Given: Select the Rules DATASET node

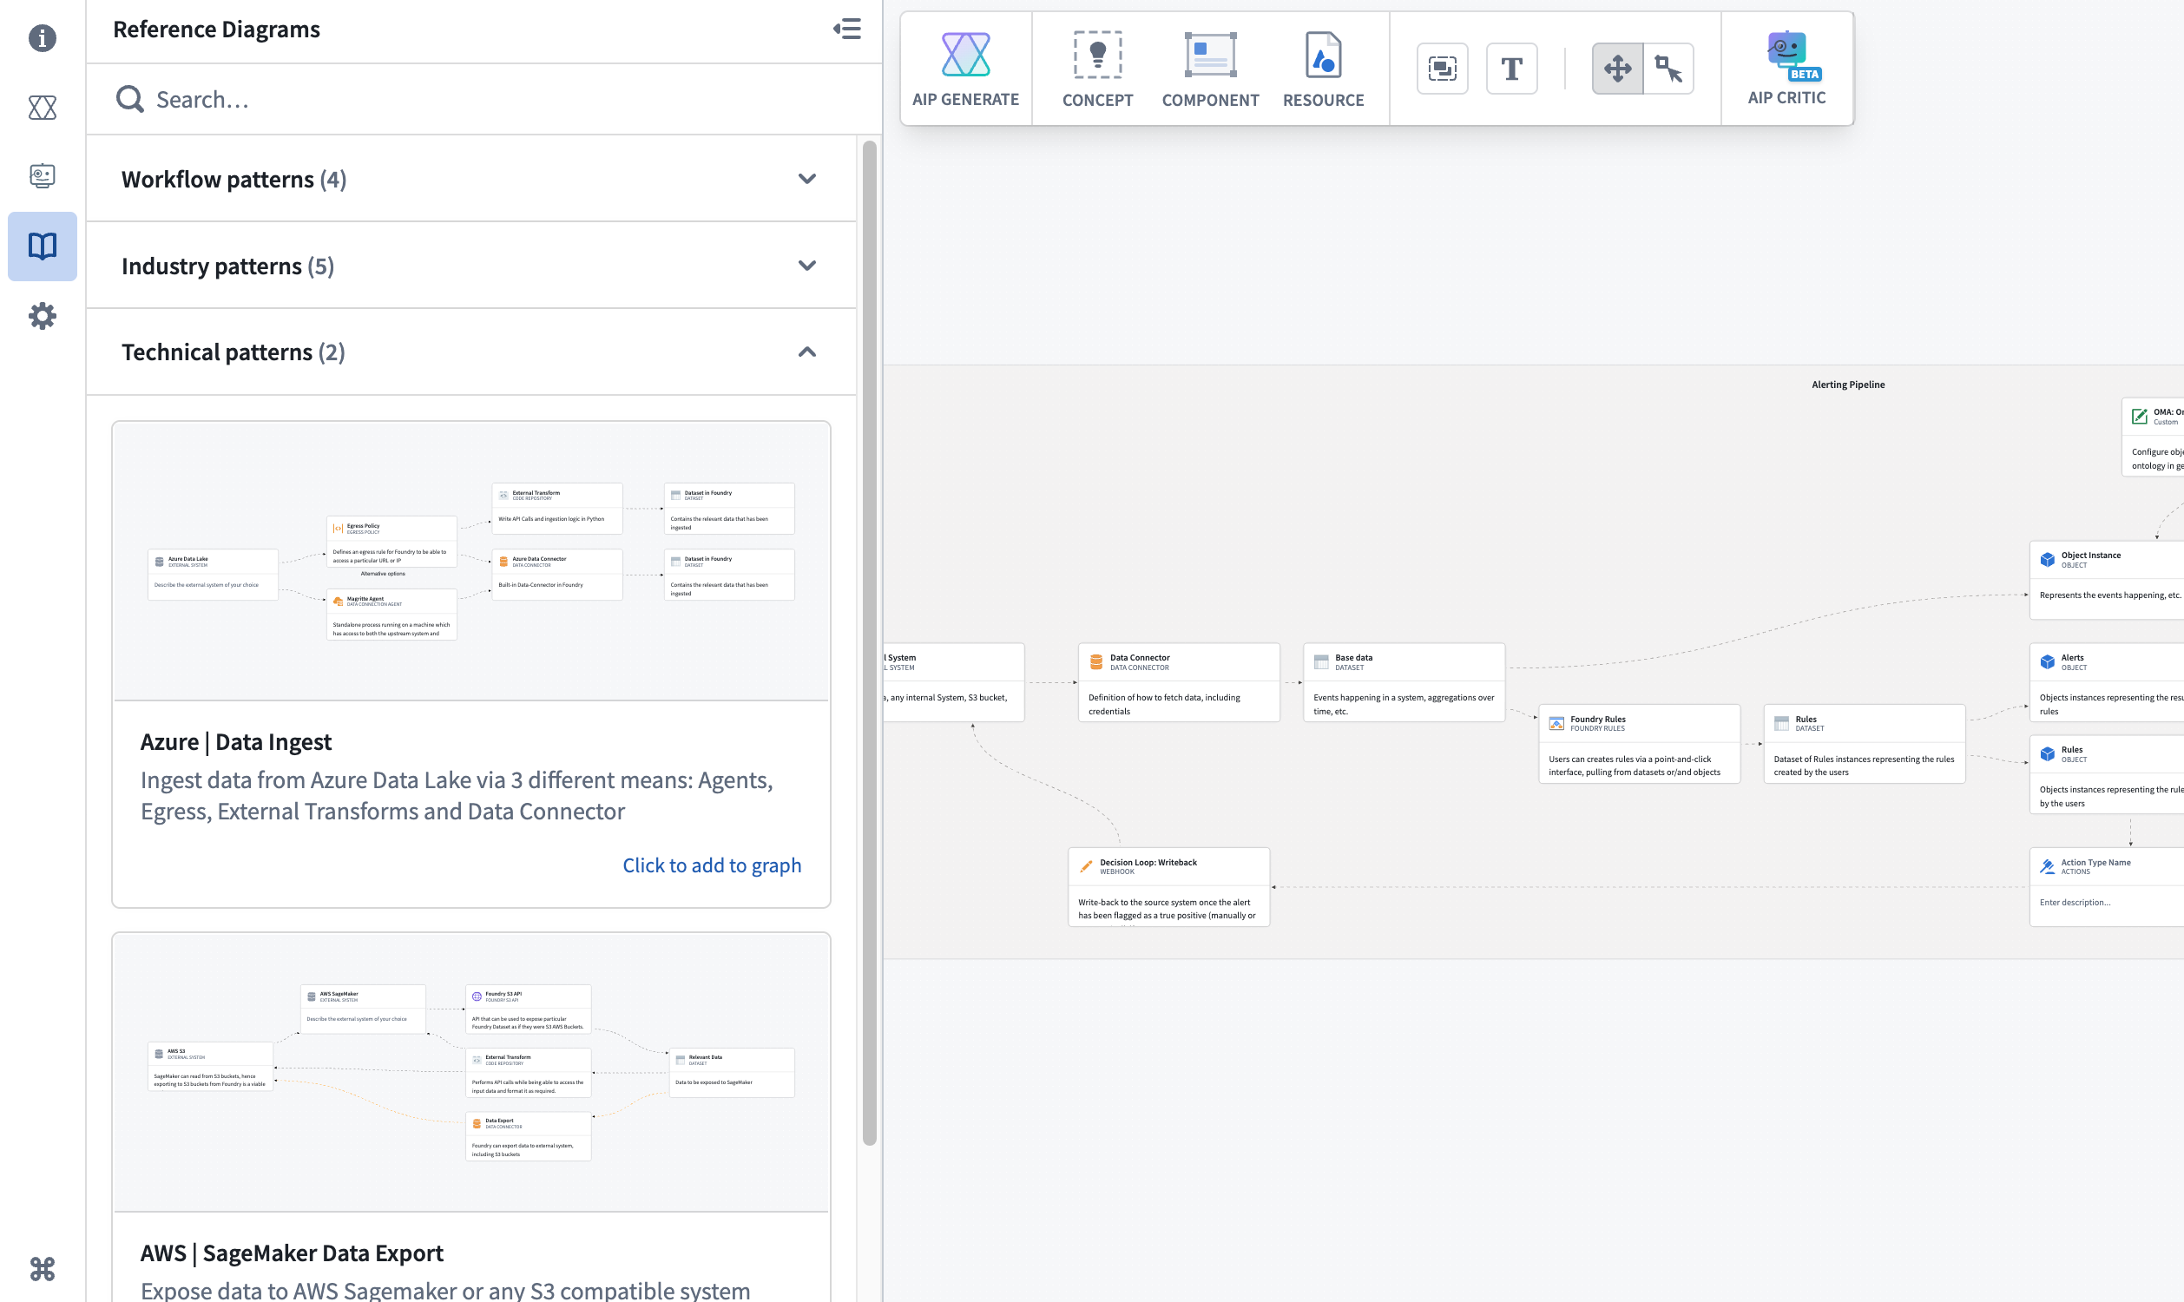Looking at the screenshot, I should tap(1864, 743).
